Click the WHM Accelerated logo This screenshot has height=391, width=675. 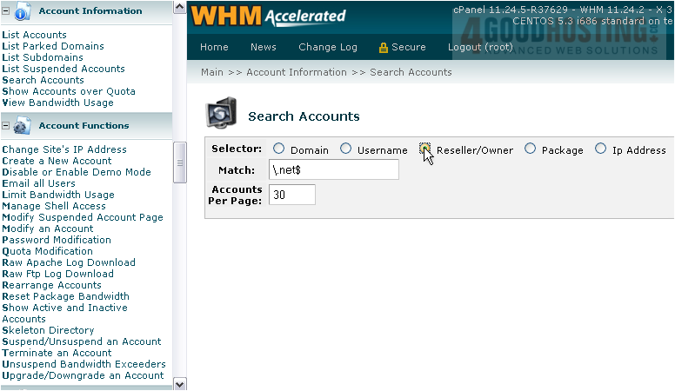[268, 16]
